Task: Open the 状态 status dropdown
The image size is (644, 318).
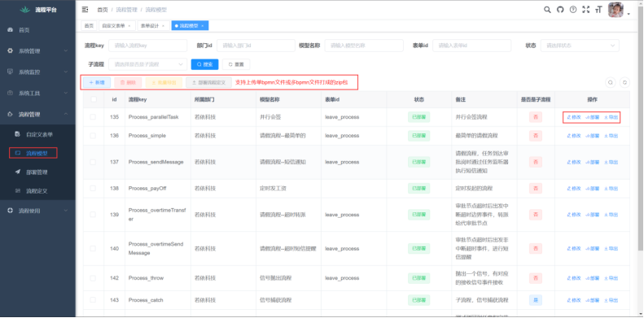Action: click(x=580, y=46)
